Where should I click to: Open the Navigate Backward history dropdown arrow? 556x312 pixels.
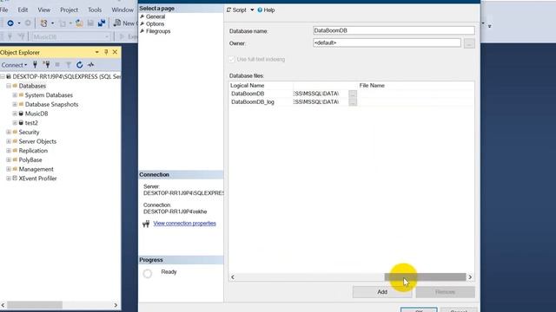(x=19, y=23)
